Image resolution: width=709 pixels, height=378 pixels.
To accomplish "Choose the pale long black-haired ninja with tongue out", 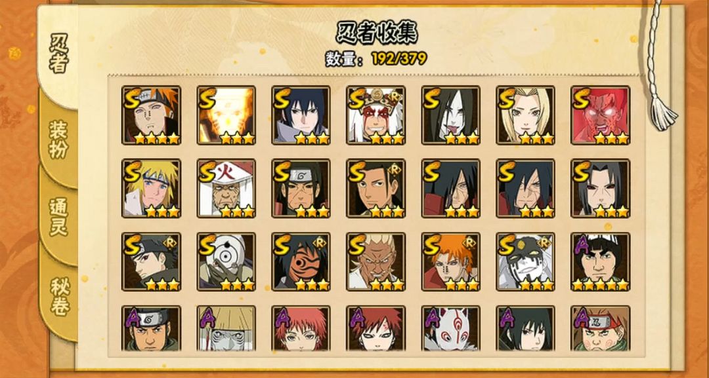I will 451,115.
